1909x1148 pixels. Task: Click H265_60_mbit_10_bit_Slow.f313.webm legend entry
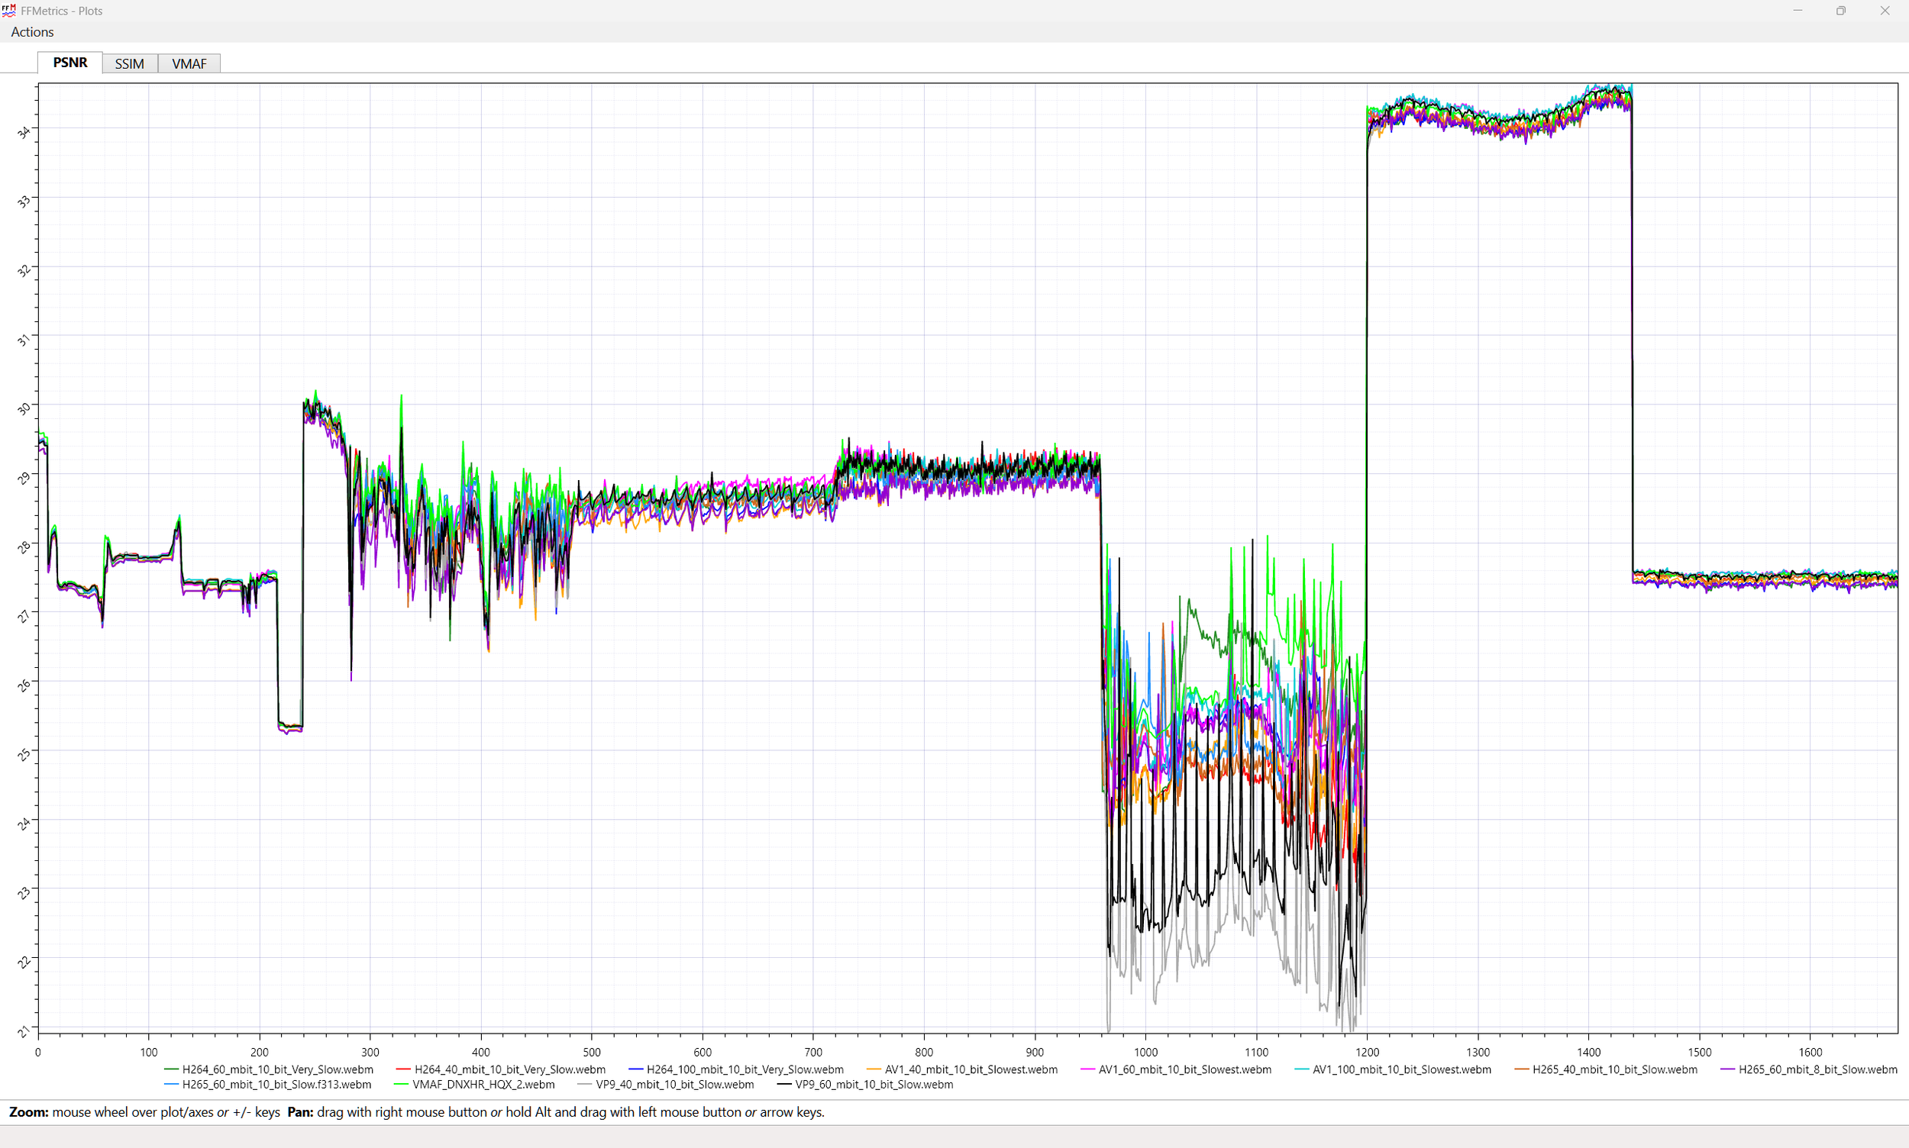point(276,1085)
